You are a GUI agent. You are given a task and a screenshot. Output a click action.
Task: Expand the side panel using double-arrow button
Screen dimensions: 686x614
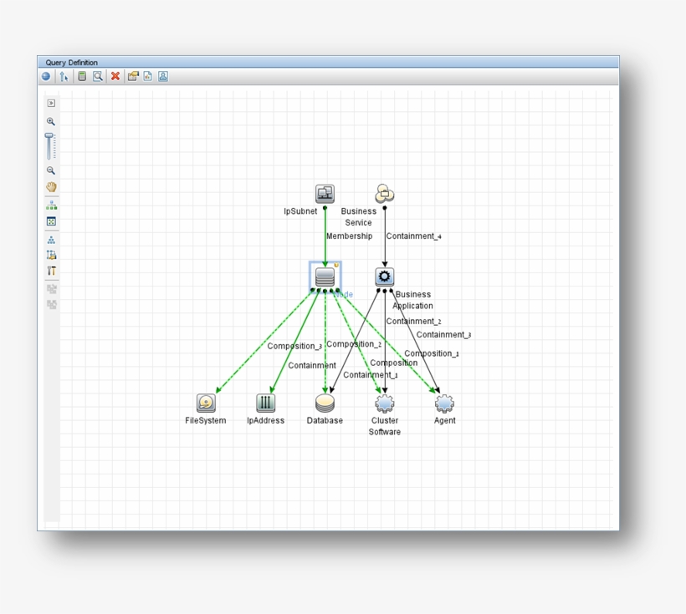tap(52, 103)
